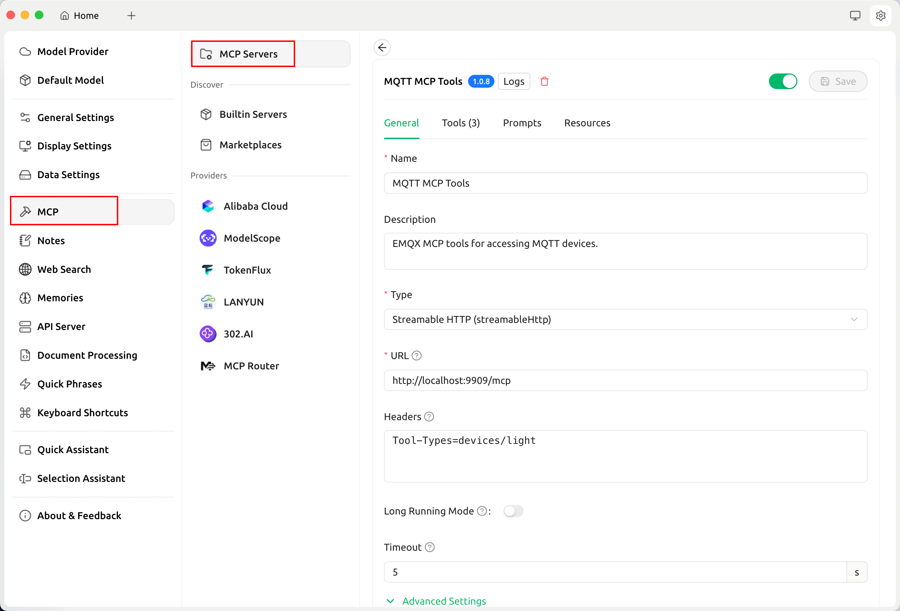Click the Save button
The width and height of the screenshot is (900, 611).
(x=837, y=81)
